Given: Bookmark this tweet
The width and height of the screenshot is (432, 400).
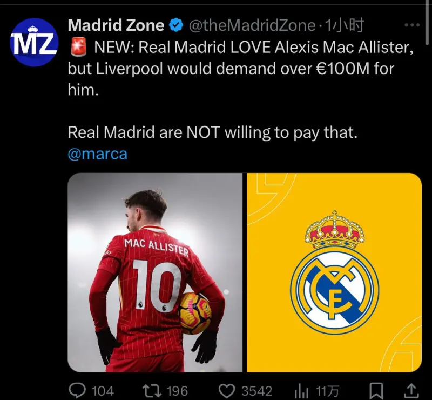Looking at the screenshot, I should (x=376, y=391).
